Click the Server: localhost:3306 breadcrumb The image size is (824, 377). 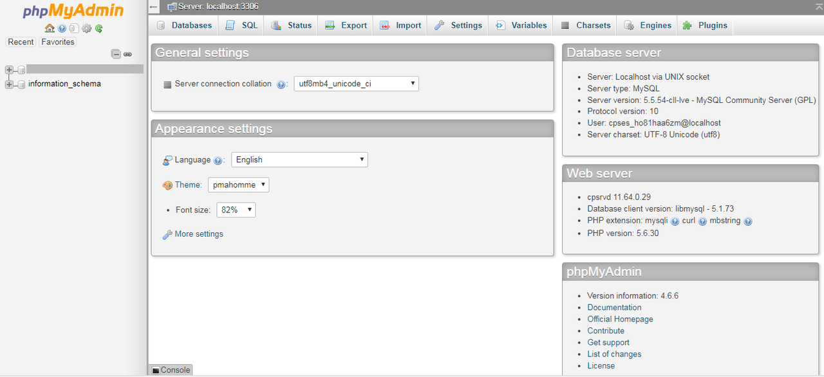(218, 6)
